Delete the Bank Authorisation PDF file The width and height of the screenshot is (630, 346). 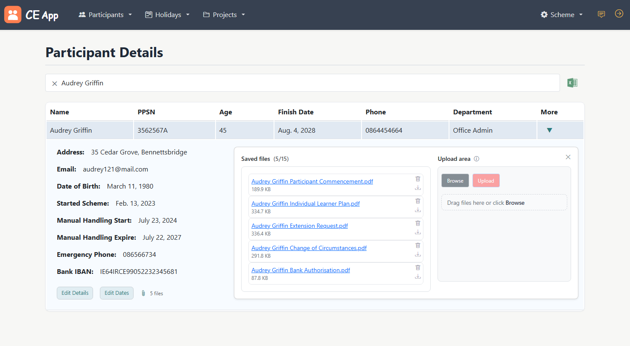418,267
